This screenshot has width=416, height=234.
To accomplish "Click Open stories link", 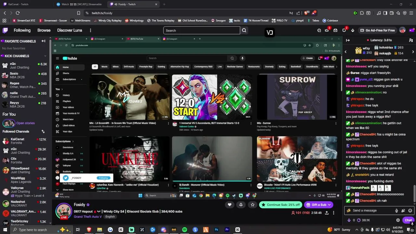I will click(x=25, y=123).
